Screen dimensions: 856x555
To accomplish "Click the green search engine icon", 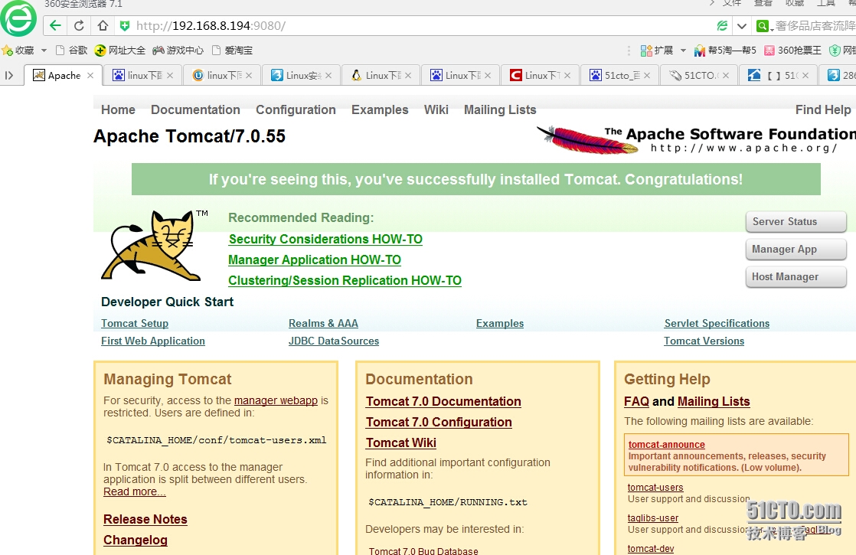I will click(763, 26).
